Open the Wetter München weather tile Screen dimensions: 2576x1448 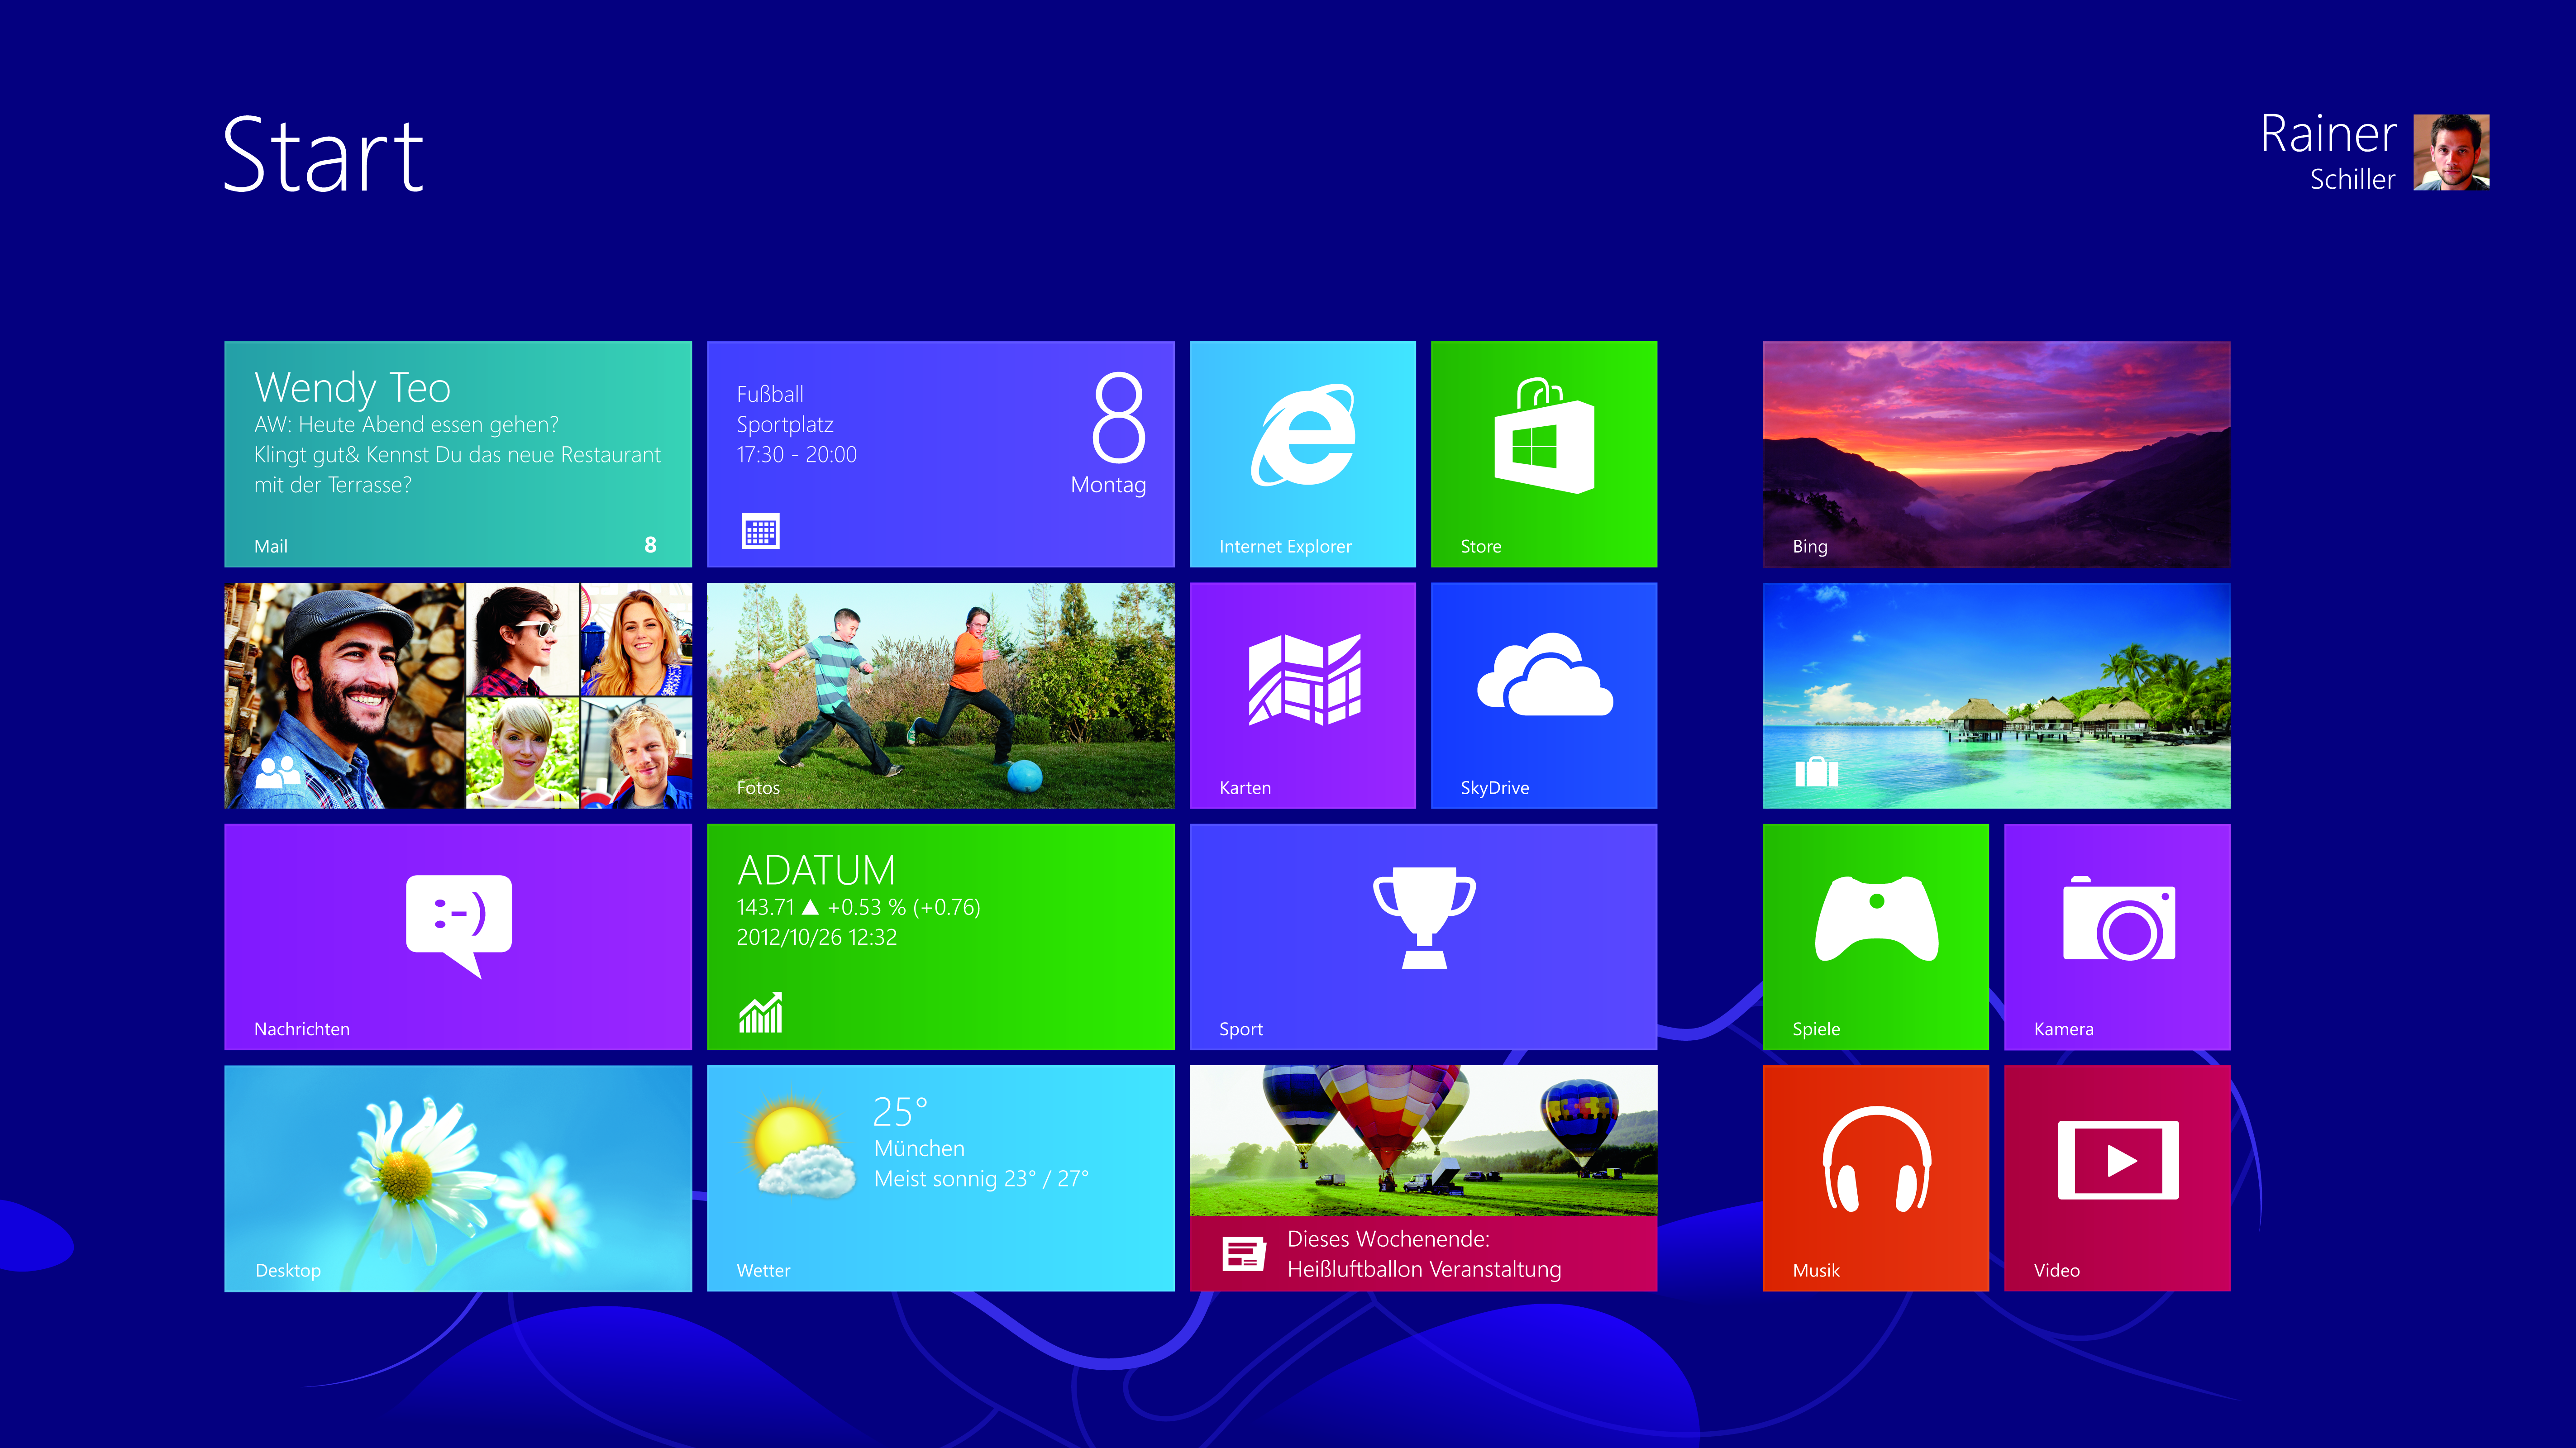click(940, 1178)
